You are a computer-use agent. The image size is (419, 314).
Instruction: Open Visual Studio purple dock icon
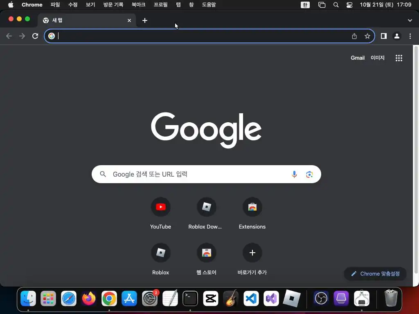[x=271, y=298]
